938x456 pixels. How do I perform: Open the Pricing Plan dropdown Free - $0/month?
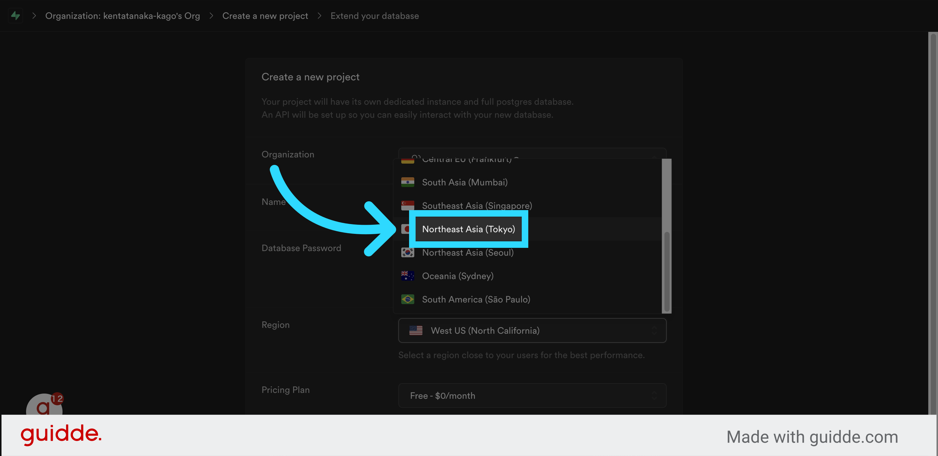(533, 396)
